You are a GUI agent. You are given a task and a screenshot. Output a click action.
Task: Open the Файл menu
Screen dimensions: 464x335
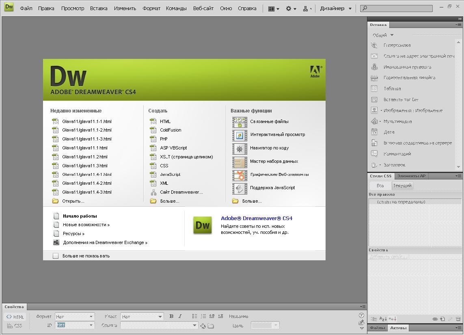(26, 8)
